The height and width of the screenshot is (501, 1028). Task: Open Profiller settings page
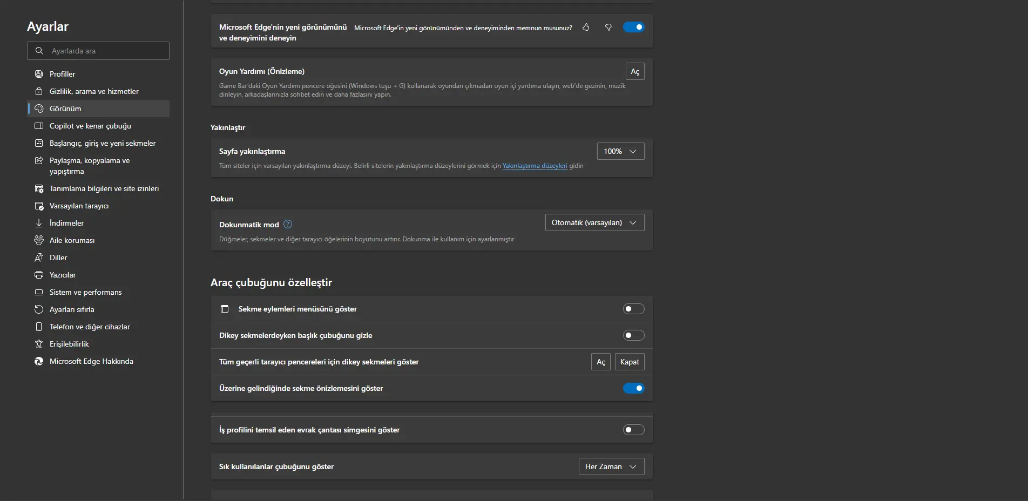point(98,74)
